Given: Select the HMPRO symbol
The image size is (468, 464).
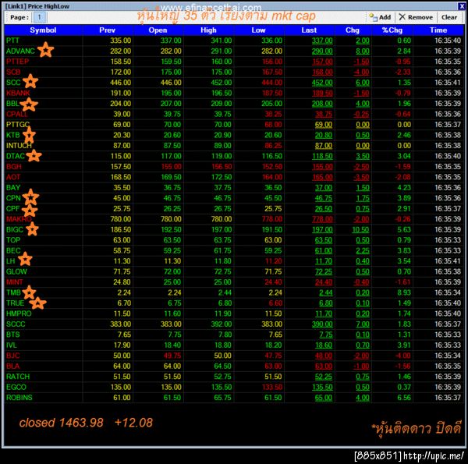Looking at the screenshot, I should click(19, 313).
